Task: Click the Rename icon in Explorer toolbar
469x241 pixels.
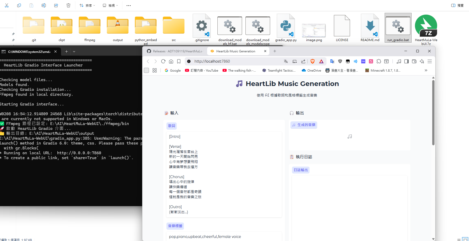Action: (44, 5)
